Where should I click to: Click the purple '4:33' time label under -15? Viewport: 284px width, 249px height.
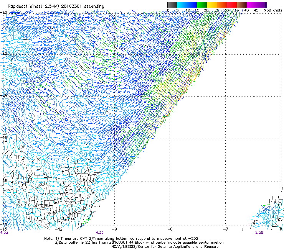[4, 233]
